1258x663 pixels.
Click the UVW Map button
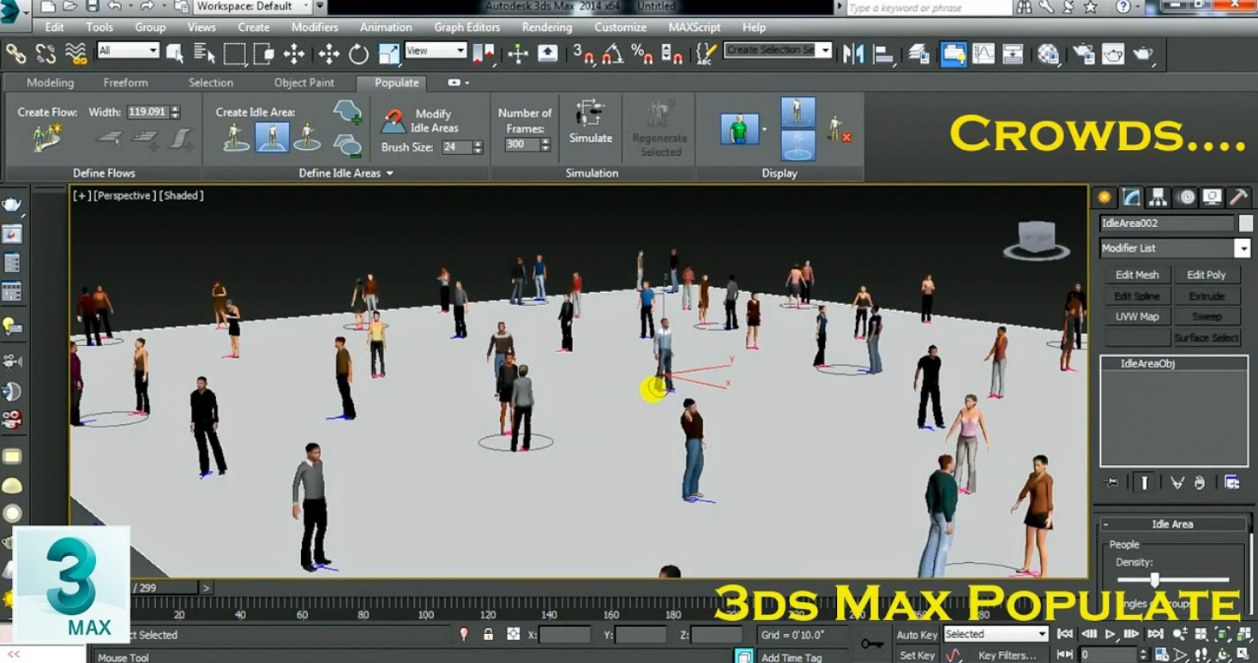pos(1137,316)
